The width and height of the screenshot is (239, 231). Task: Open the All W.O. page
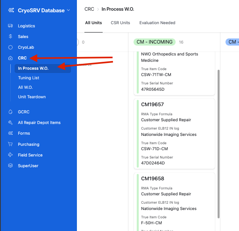[25, 87]
